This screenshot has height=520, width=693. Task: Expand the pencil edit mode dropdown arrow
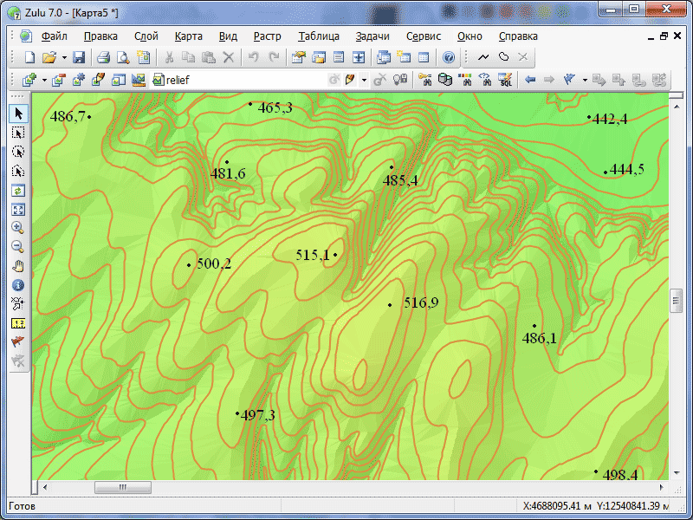[x=364, y=80]
